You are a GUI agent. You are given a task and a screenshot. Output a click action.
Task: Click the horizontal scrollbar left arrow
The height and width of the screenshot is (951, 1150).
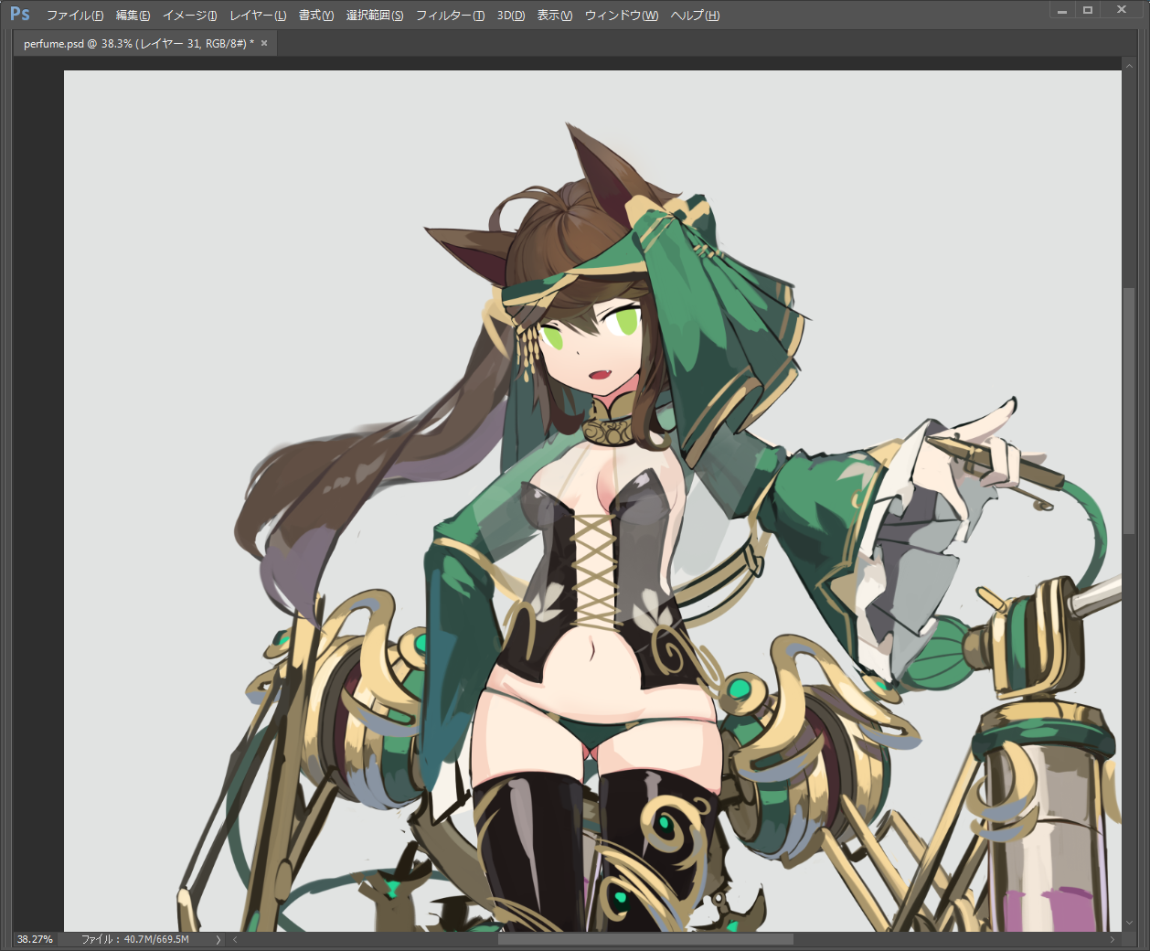click(x=235, y=939)
